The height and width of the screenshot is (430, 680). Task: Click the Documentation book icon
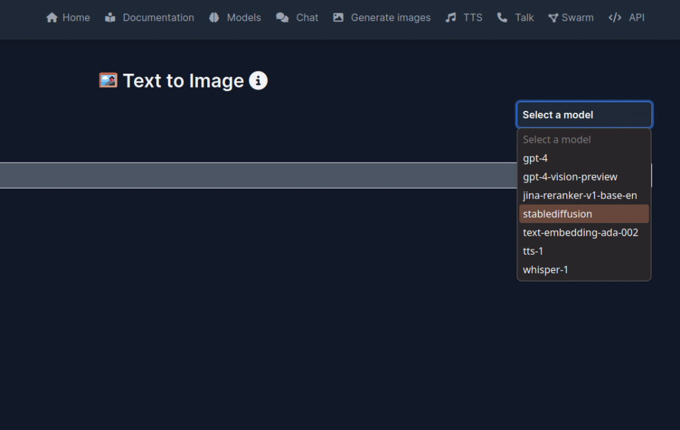tap(110, 18)
